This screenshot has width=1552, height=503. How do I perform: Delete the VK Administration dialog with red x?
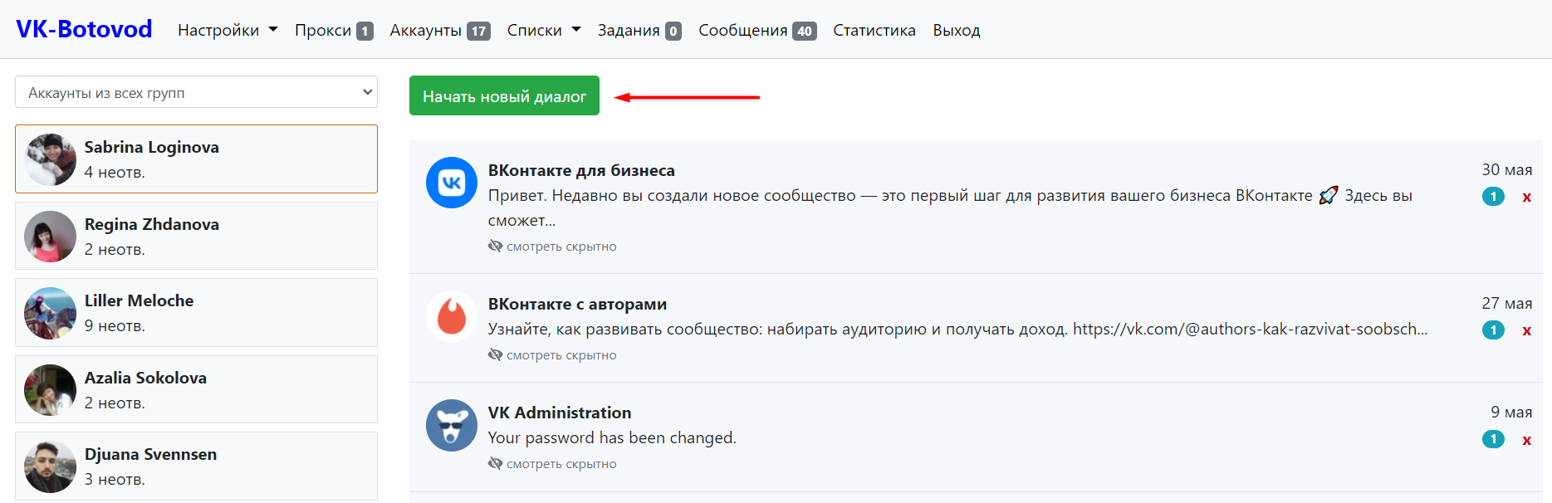tap(1526, 439)
